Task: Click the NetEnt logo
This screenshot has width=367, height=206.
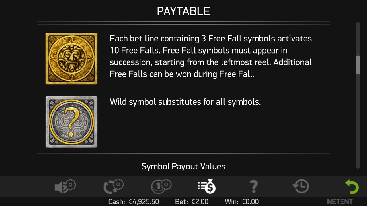Action: pyautogui.click(x=340, y=201)
